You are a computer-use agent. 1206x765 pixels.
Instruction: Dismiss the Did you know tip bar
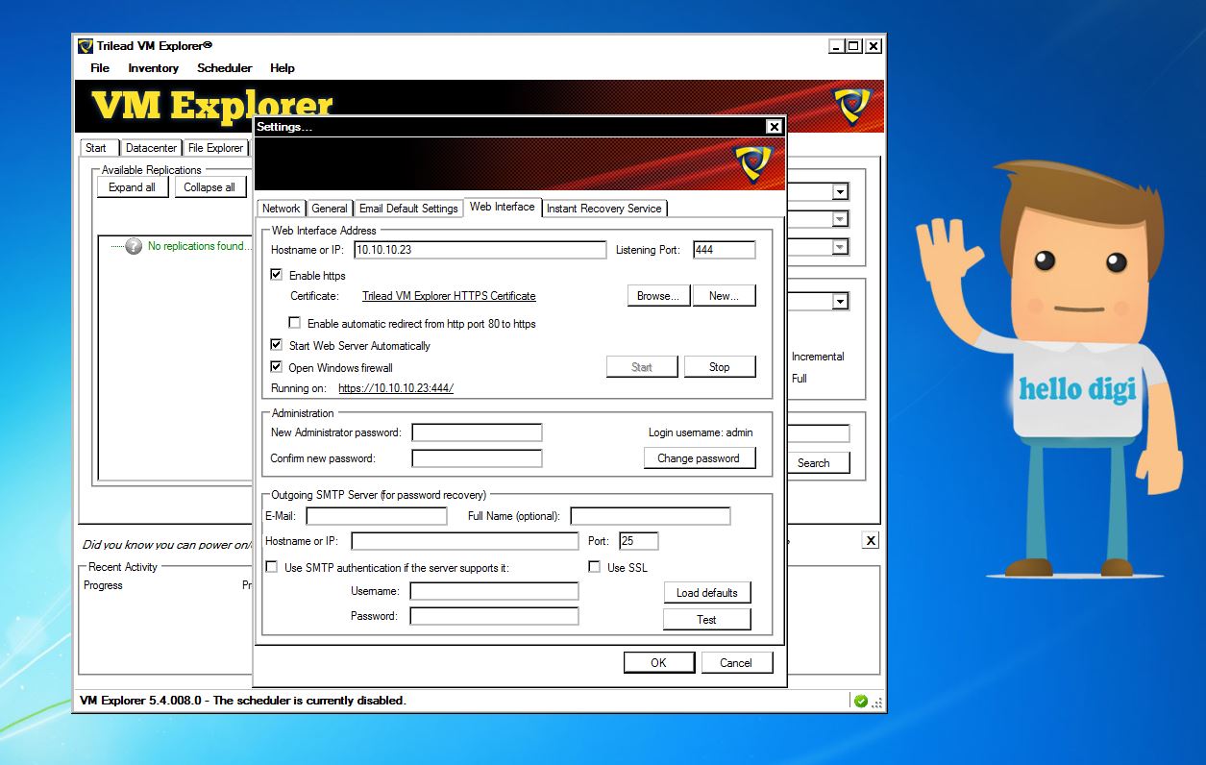tap(870, 540)
